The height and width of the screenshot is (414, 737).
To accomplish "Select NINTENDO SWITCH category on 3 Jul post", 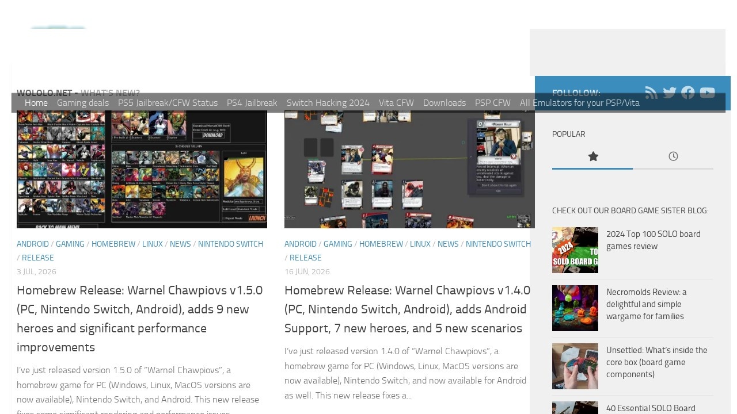I will click(230, 244).
